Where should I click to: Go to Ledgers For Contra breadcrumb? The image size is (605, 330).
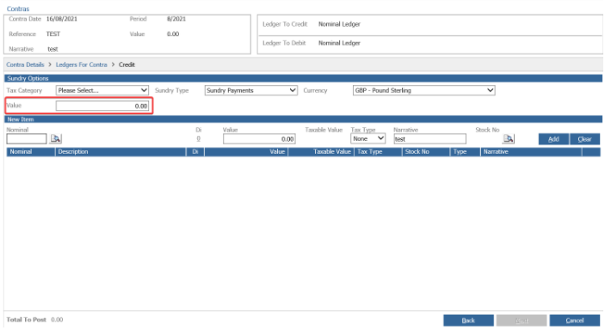click(x=81, y=64)
